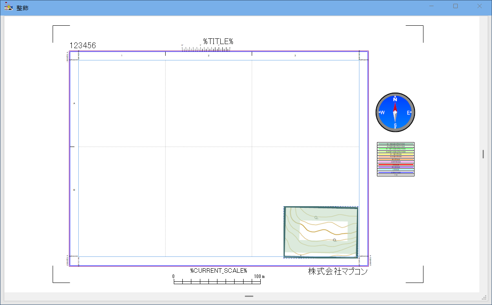Viewport: 492px width, 305px height.
Task: Click grid column label 2
Action: [208, 55]
